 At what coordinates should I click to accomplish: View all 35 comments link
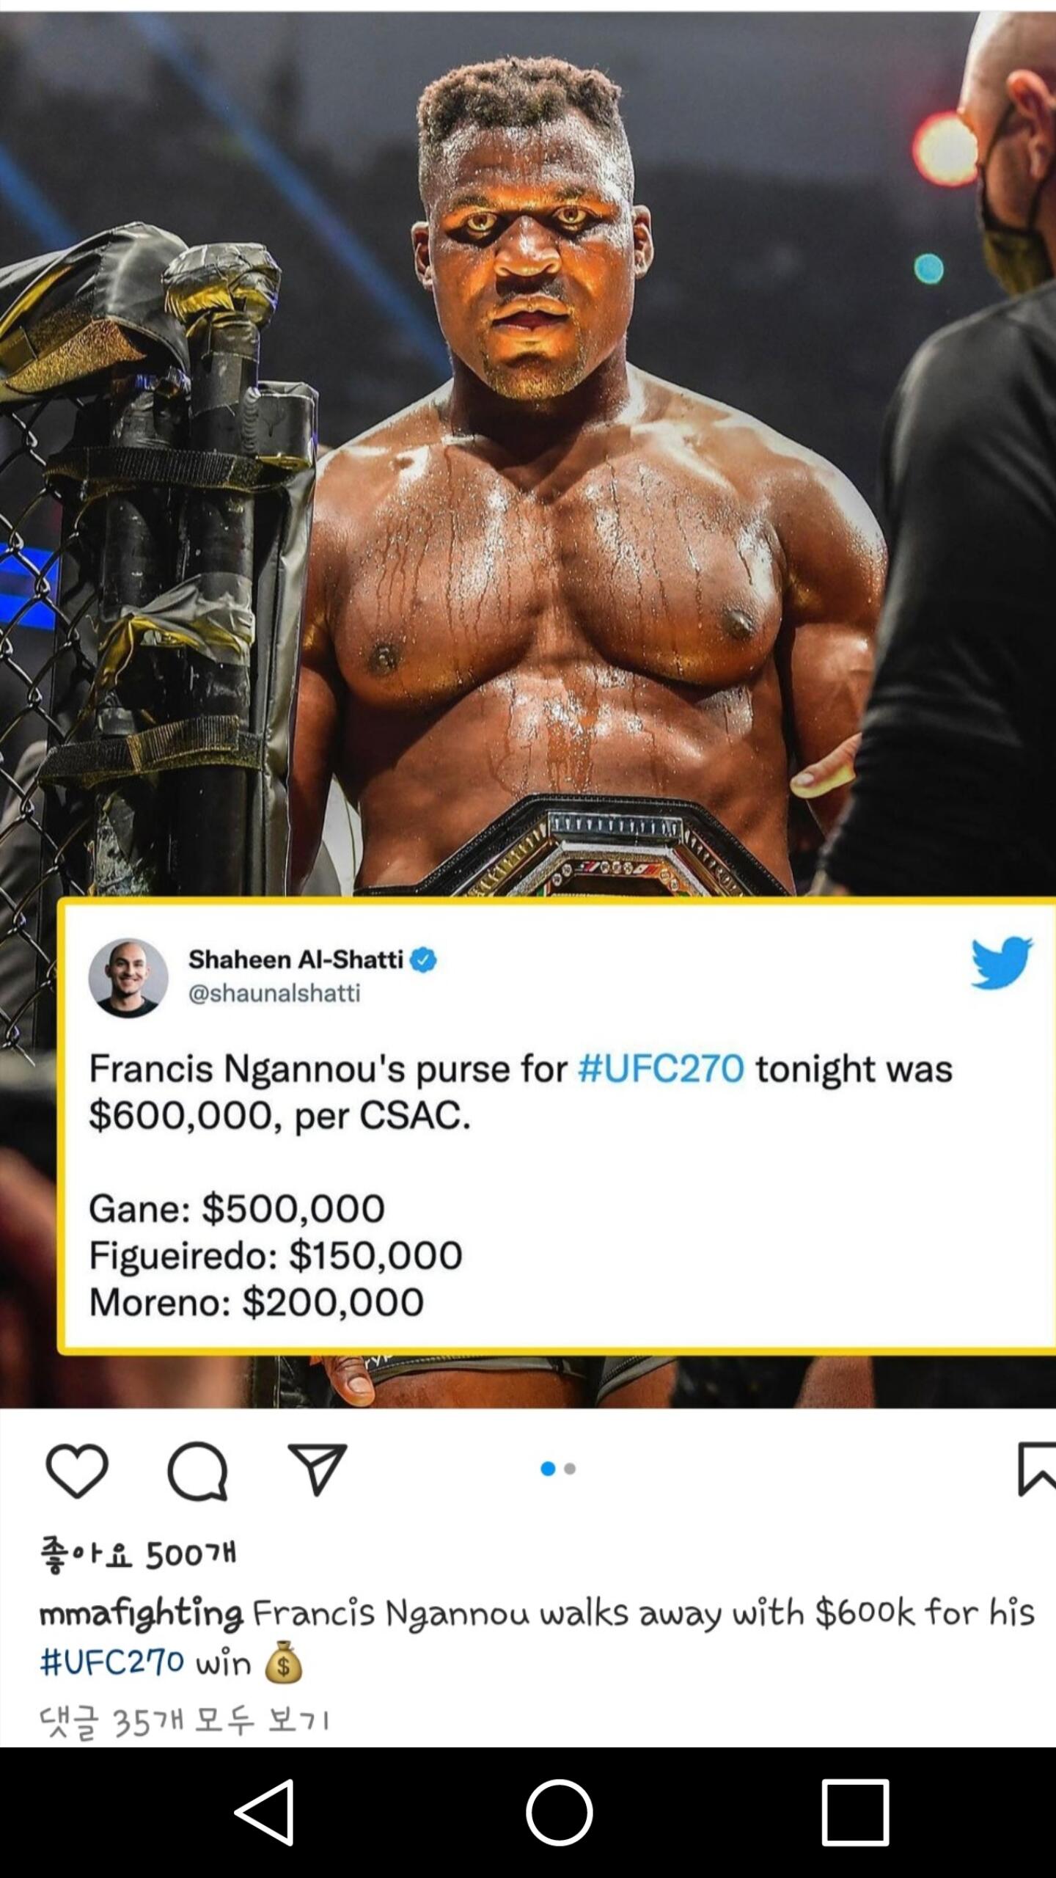pyautogui.click(x=184, y=1721)
